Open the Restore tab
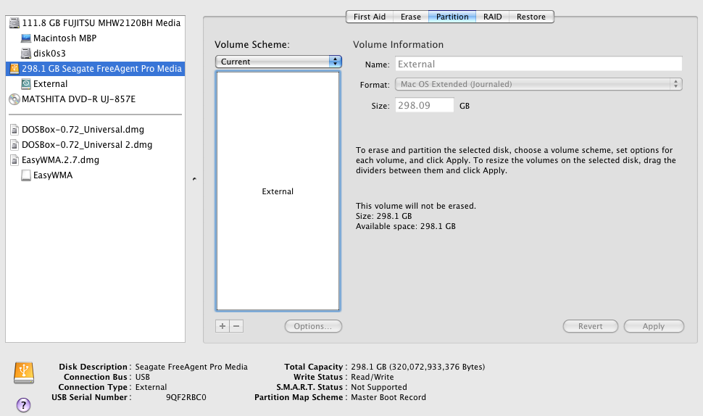Screen dimensions: 703x416 (x=531, y=17)
